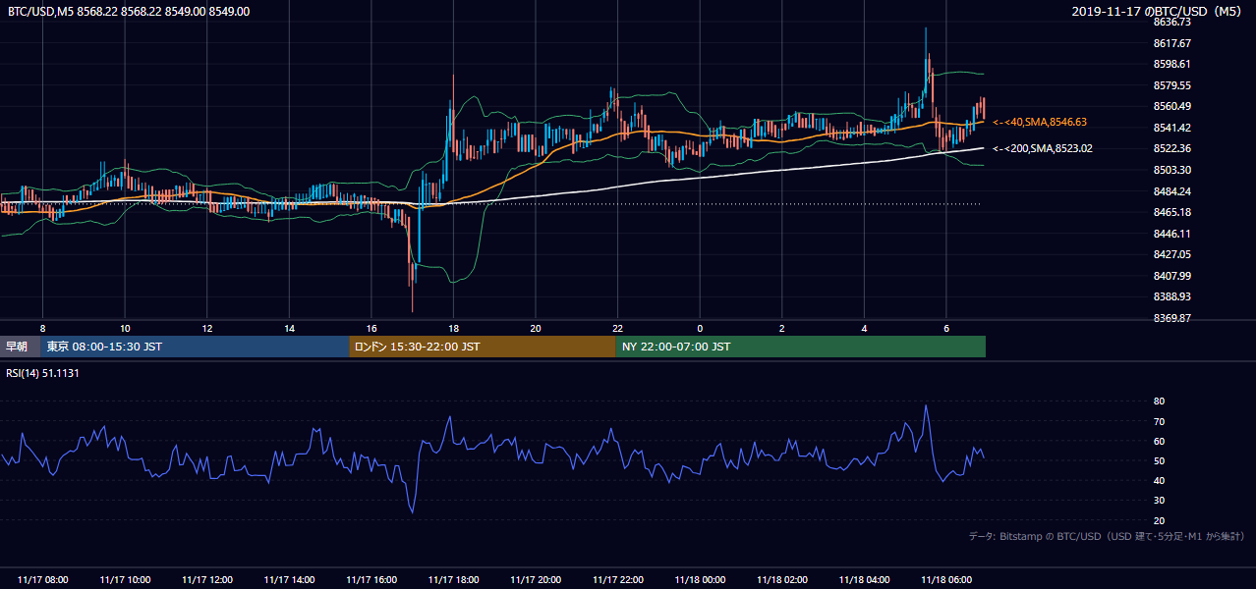This screenshot has width=1256, height=589.
Task: Click RSI axis level 50
Action: coord(1160,460)
